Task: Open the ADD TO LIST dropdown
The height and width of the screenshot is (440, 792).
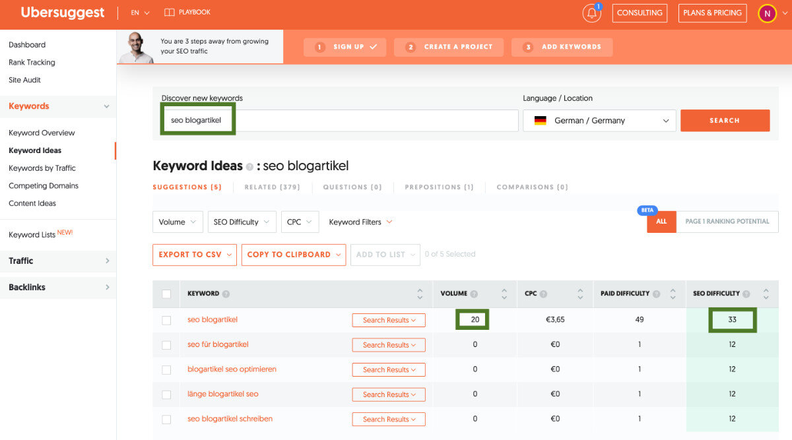Action: [385, 255]
